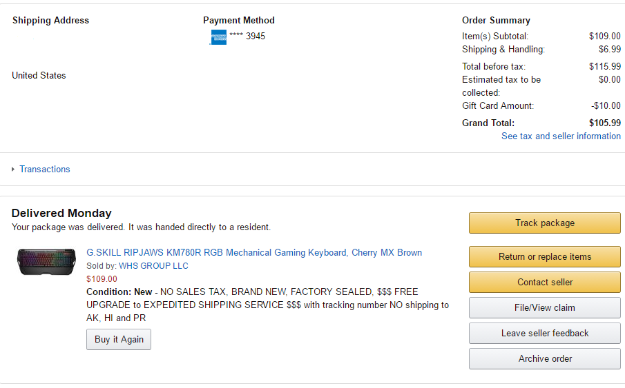Click the American Express card icon
This screenshot has width=625, height=388.
tap(218, 37)
